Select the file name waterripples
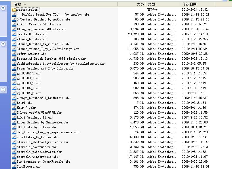Screen dimensions: 232x169 [27, 10]
